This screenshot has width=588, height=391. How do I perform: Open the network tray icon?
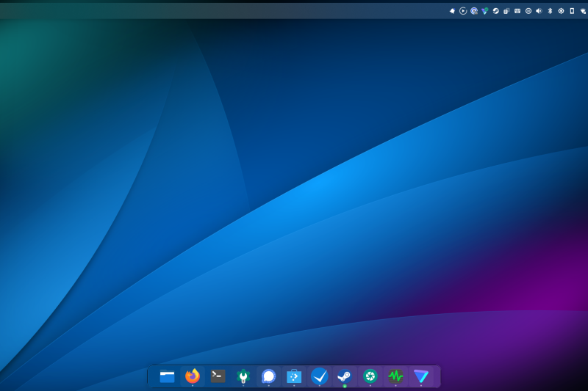(582, 11)
